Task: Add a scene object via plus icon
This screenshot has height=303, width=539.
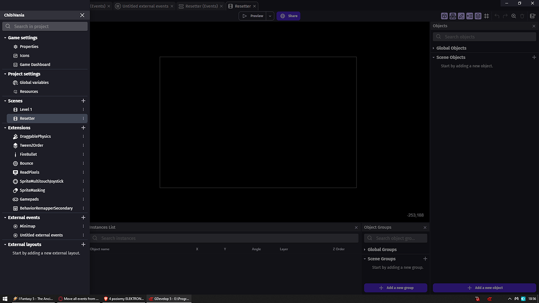Action: tap(534, 57)
